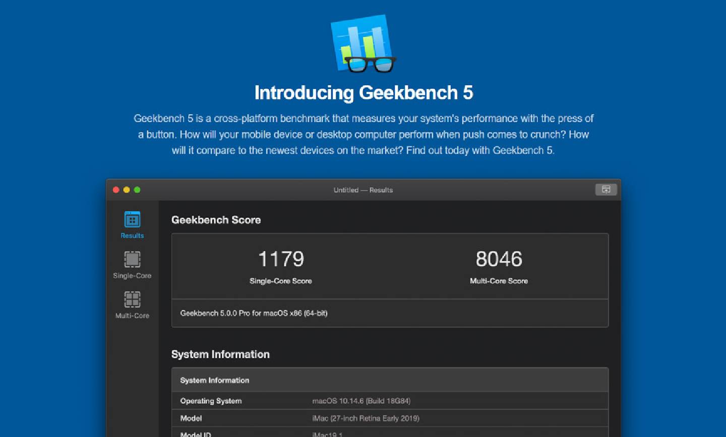Click the Geekbench 5.0.0 Pro version text
The height and width of the screenshot is (437, 726).
(254, 313)
